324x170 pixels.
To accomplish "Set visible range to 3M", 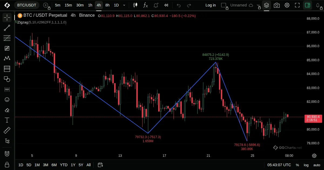I will 45,165.
